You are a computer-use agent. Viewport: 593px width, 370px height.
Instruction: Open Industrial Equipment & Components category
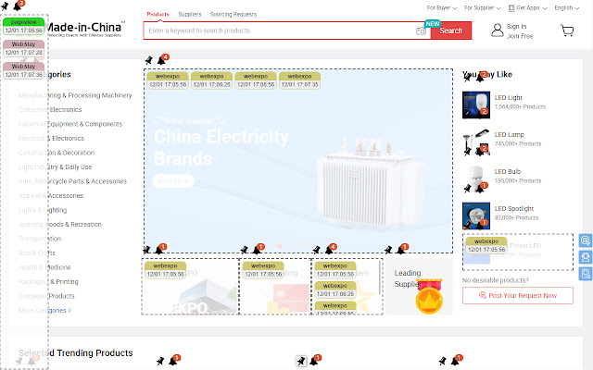point(70,124)
